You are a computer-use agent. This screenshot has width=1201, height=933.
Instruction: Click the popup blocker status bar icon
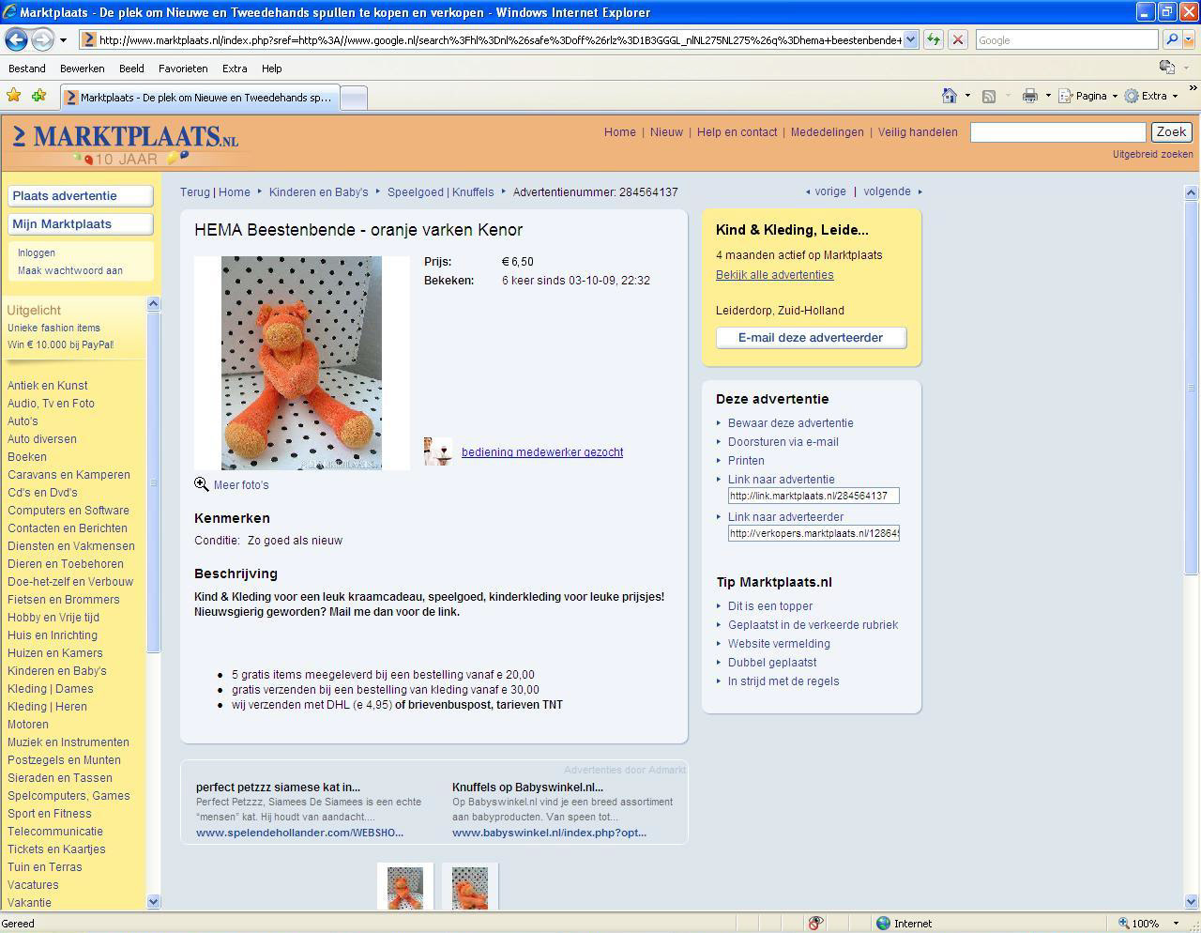tap(815, 923)
